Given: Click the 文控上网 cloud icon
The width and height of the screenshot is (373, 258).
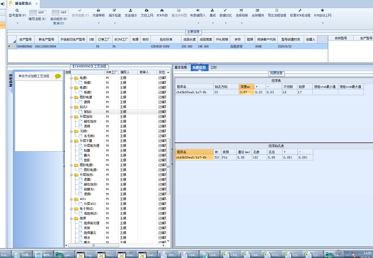Looking at the screenshot, I should (147, 10).
